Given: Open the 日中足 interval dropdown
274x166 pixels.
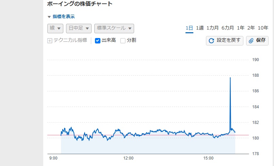Looking at the screenshot, I should tap(79, 29).
